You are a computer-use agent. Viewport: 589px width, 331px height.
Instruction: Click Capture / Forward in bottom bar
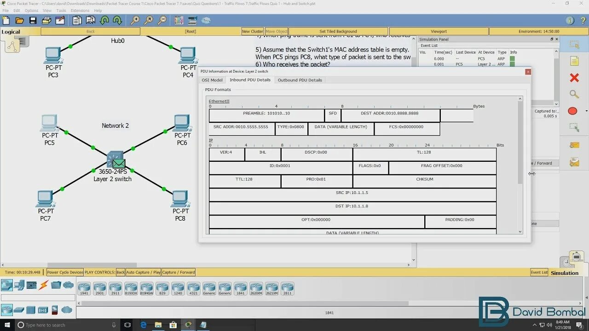[x=178, y=272]
